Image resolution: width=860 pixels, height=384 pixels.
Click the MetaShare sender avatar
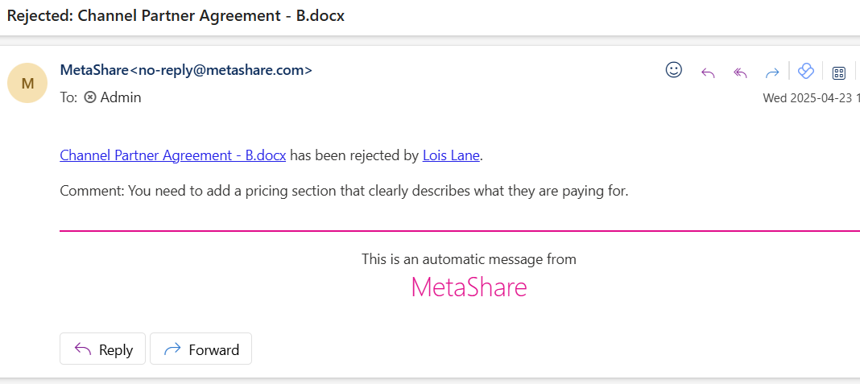tap(28, 83)
